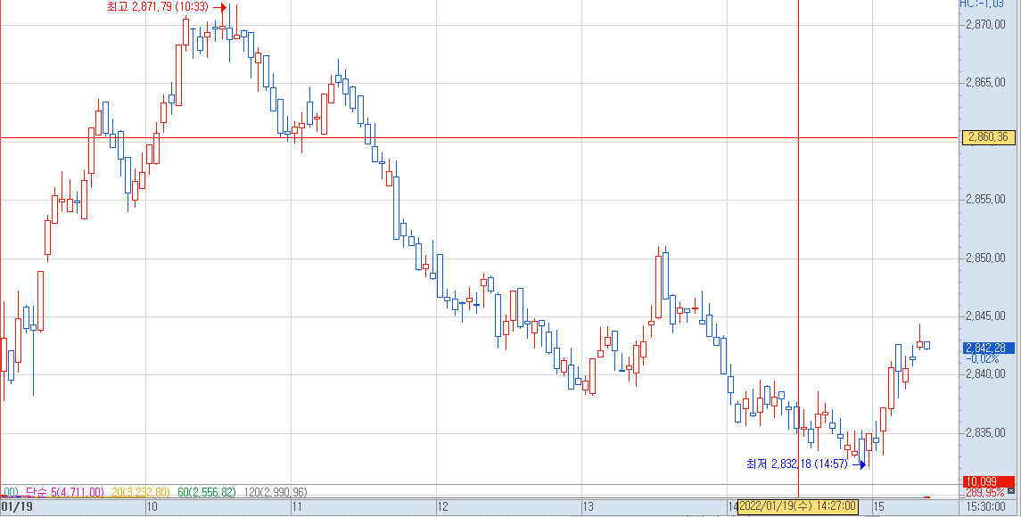Screen dimensions: 1021x517
Task: Click the 13 hour label on time axis
Action: (x=588, y=506)
